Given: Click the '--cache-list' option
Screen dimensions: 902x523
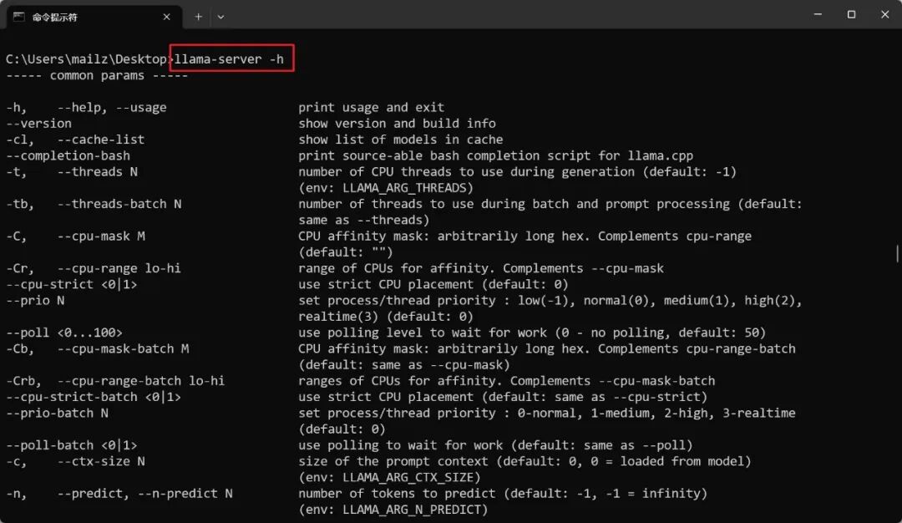Looking at the screenshot, I should (101, 140).
